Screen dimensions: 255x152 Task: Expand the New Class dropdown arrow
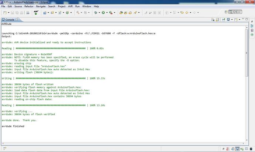coord(71,13)
